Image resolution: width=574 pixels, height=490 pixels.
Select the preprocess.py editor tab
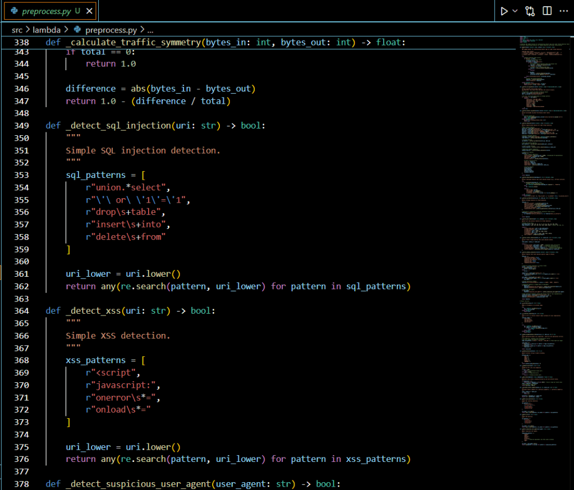[47, 11]
